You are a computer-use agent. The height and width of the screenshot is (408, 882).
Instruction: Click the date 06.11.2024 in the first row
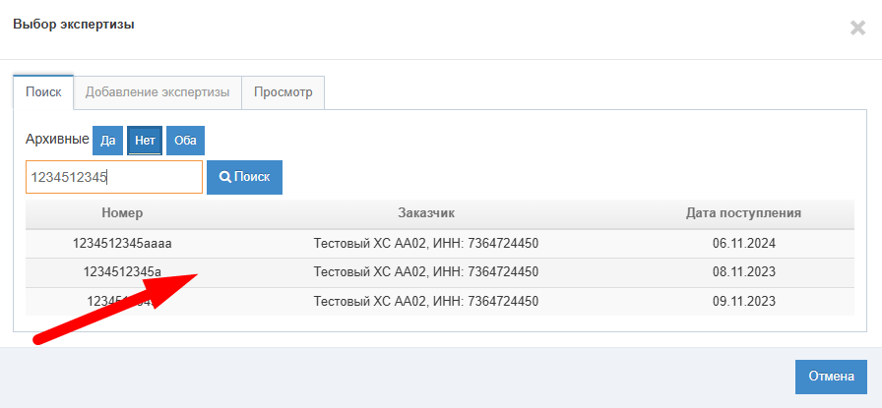point(743,243)
